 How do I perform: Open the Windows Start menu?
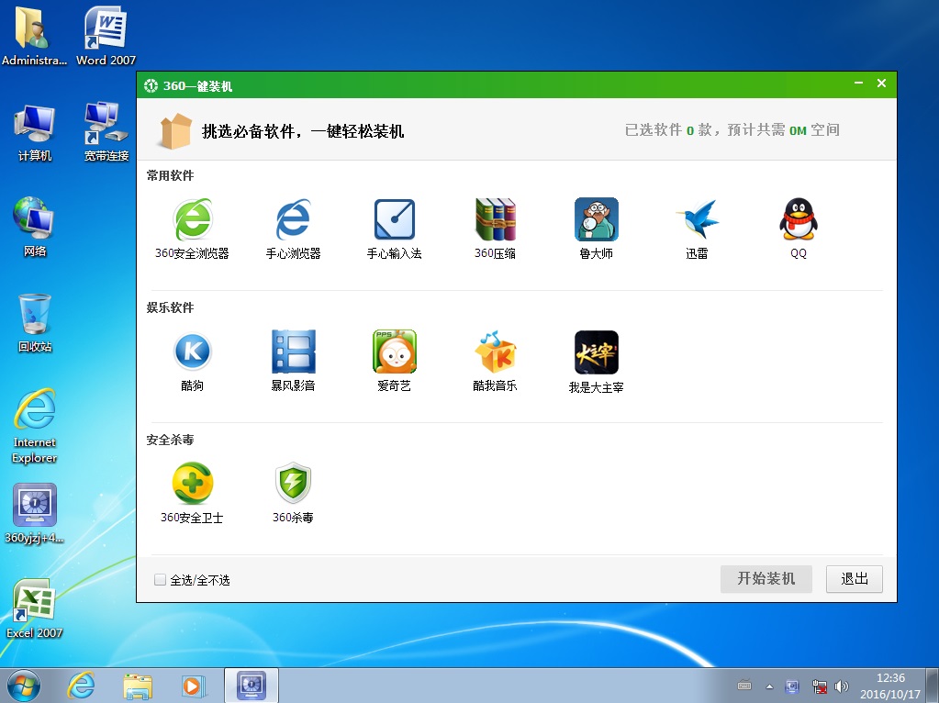24,685
